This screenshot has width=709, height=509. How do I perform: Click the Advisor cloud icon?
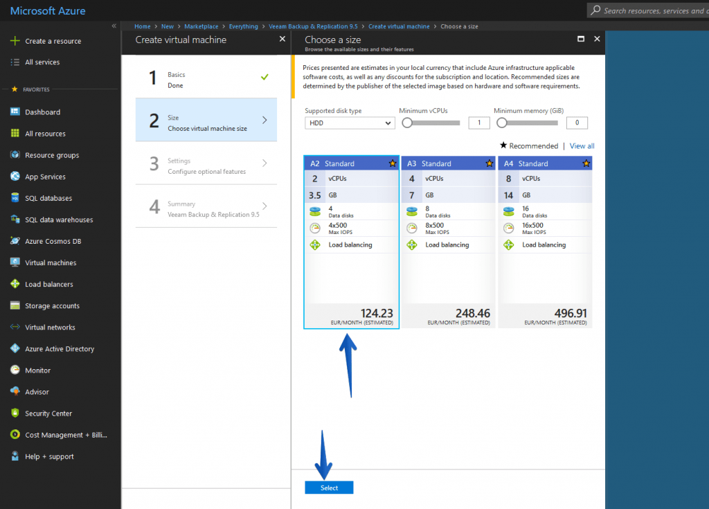point(15,391)
